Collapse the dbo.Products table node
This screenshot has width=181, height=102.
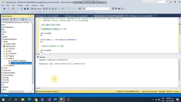[2, 46]
